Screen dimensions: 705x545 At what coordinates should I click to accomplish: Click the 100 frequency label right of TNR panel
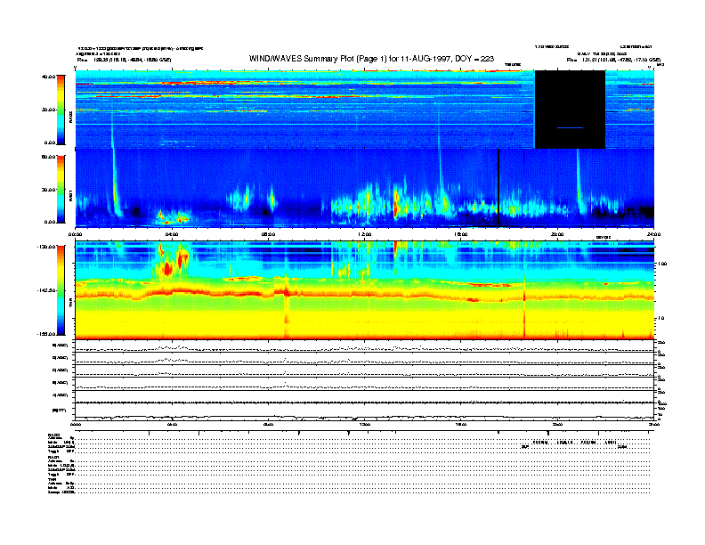tap(662, 264)
